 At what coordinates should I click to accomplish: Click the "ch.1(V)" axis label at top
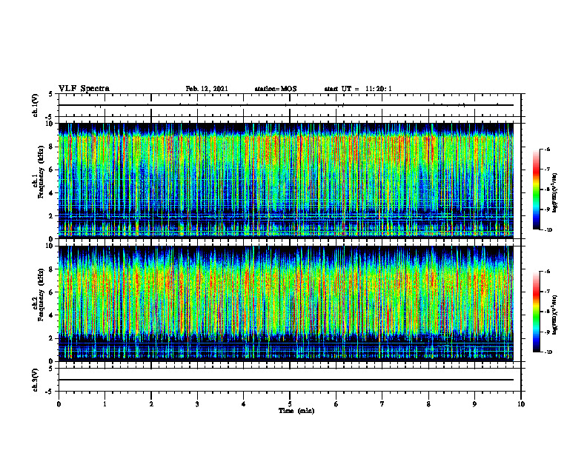coord(36,105)
